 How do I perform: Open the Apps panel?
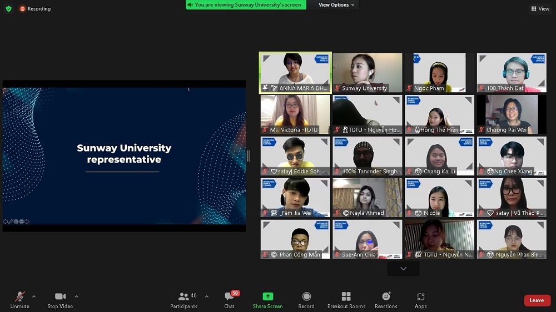(420, 300)
